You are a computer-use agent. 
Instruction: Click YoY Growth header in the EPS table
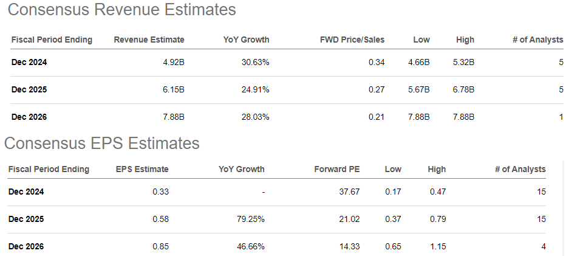point(242,169)
